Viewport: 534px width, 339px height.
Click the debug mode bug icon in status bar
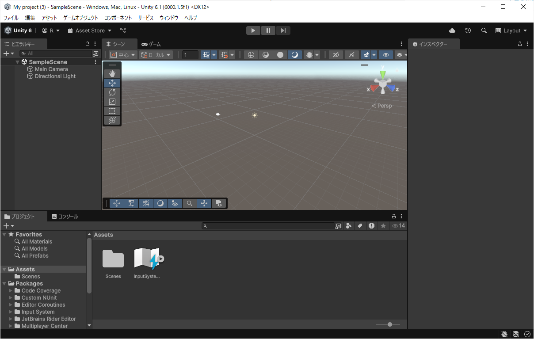[x=504, y=334]
